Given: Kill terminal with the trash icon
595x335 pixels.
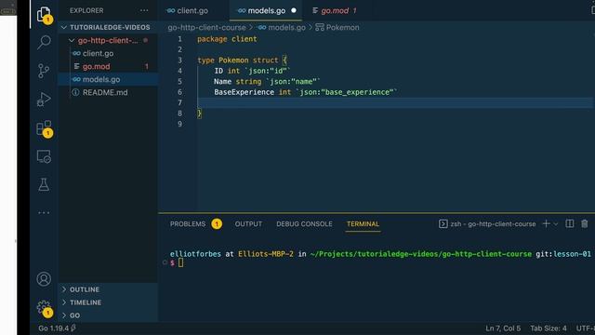Looking at the screenshot, I should 585,223.
